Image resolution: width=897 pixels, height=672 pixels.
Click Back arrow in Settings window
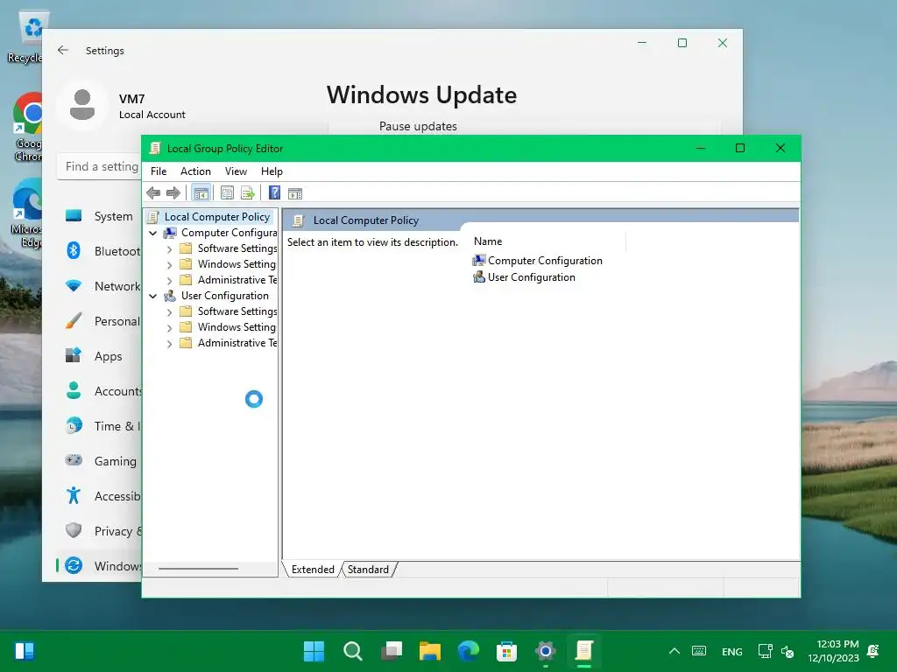[x=63, y=50]
